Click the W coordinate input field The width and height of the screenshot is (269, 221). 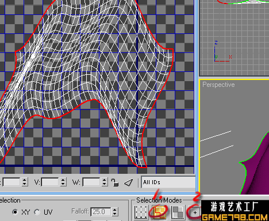point(91,182)
